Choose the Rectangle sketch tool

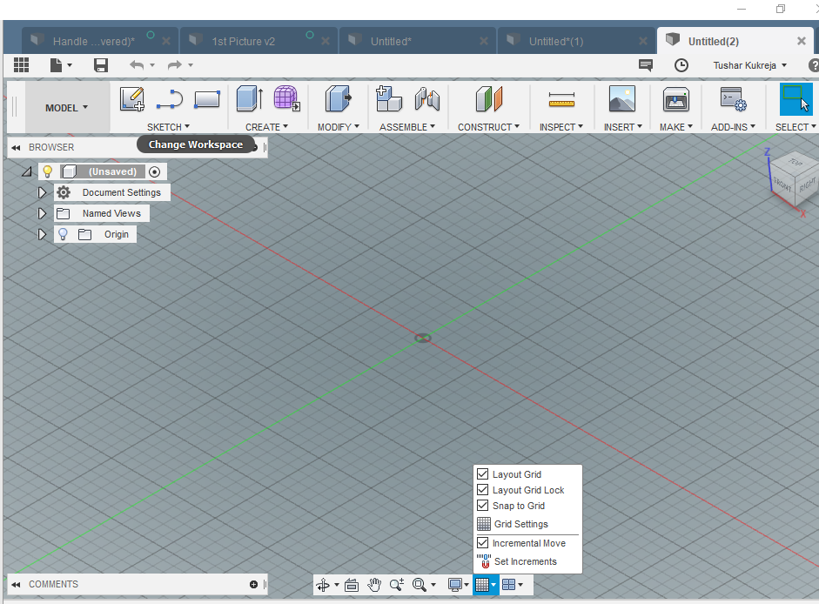click(207, 99)
